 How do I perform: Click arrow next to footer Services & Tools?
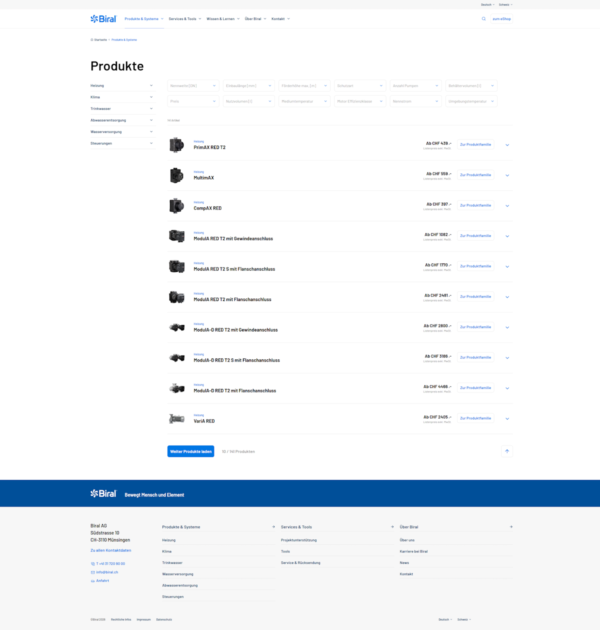[392, 527]
